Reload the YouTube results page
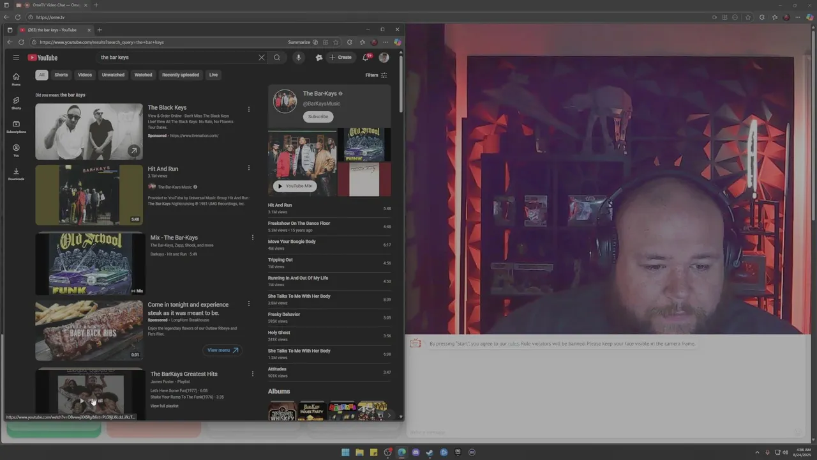The image size is (817, 460). coord(21,42)
